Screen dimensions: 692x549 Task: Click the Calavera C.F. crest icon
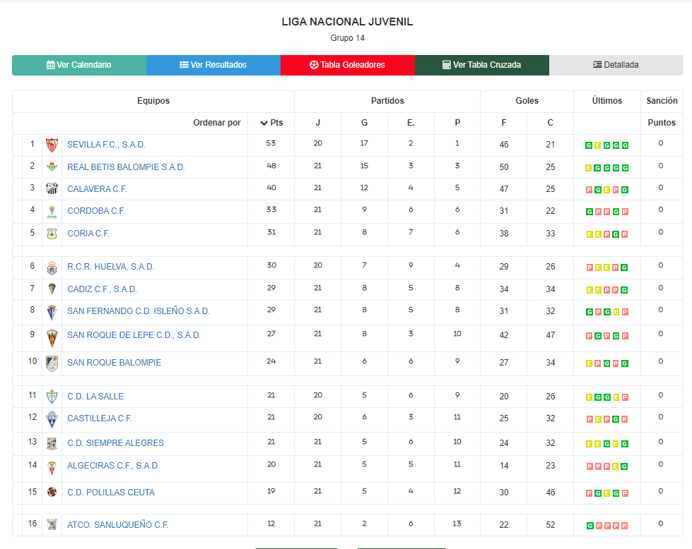(x=52, y=189)
